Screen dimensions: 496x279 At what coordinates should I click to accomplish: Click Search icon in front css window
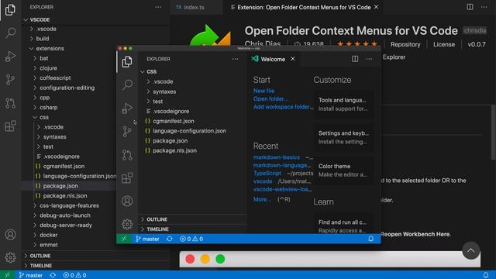point(127,84)
